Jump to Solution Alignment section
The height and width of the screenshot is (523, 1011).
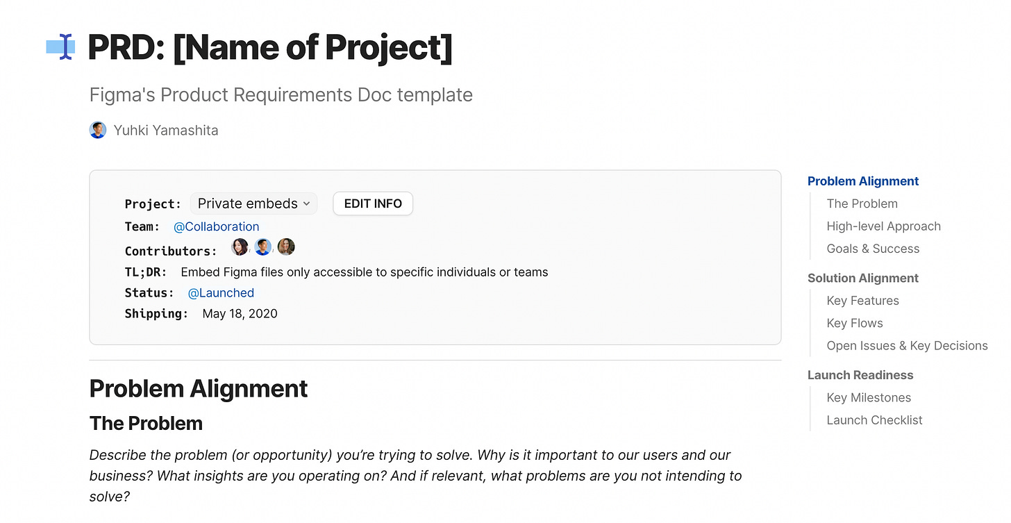(863, 278)
